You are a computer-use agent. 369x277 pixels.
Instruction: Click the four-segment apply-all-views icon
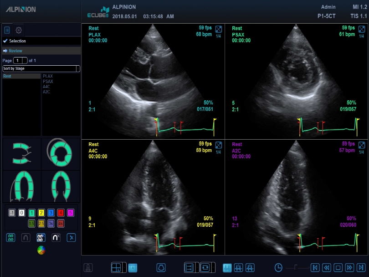click(x=12, y=237)
